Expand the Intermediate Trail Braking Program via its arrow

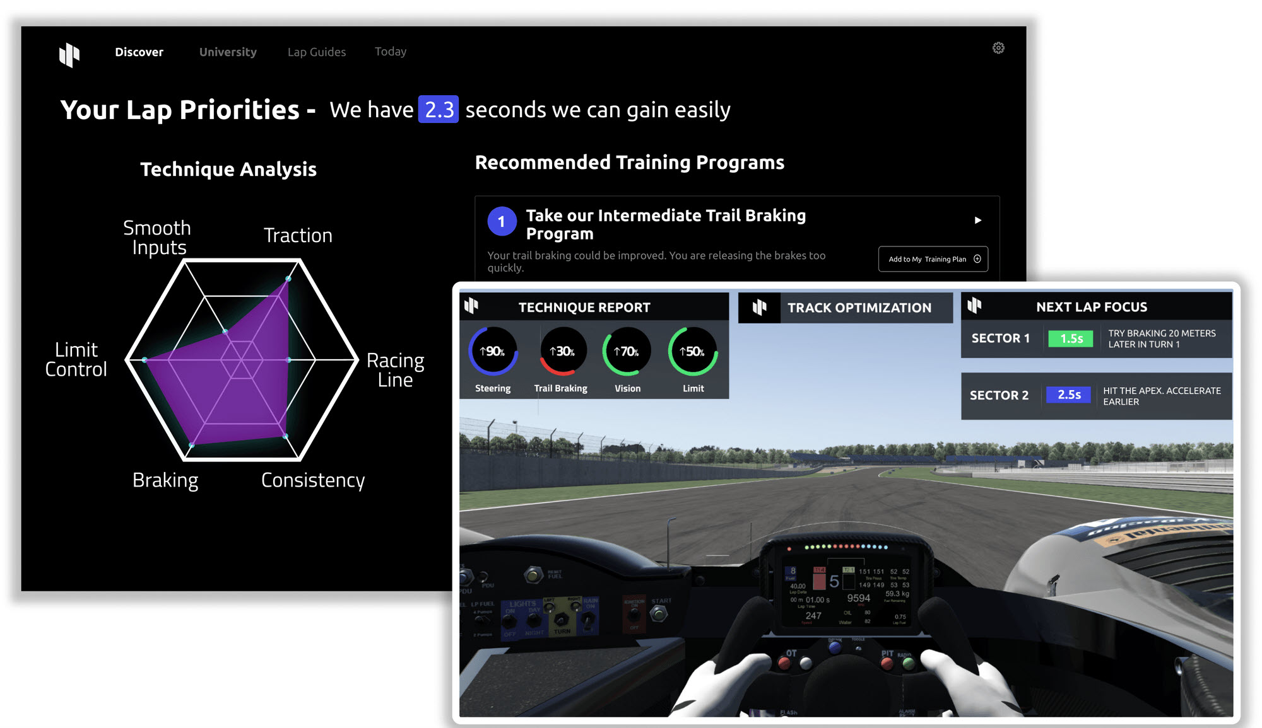click(977, 221)
